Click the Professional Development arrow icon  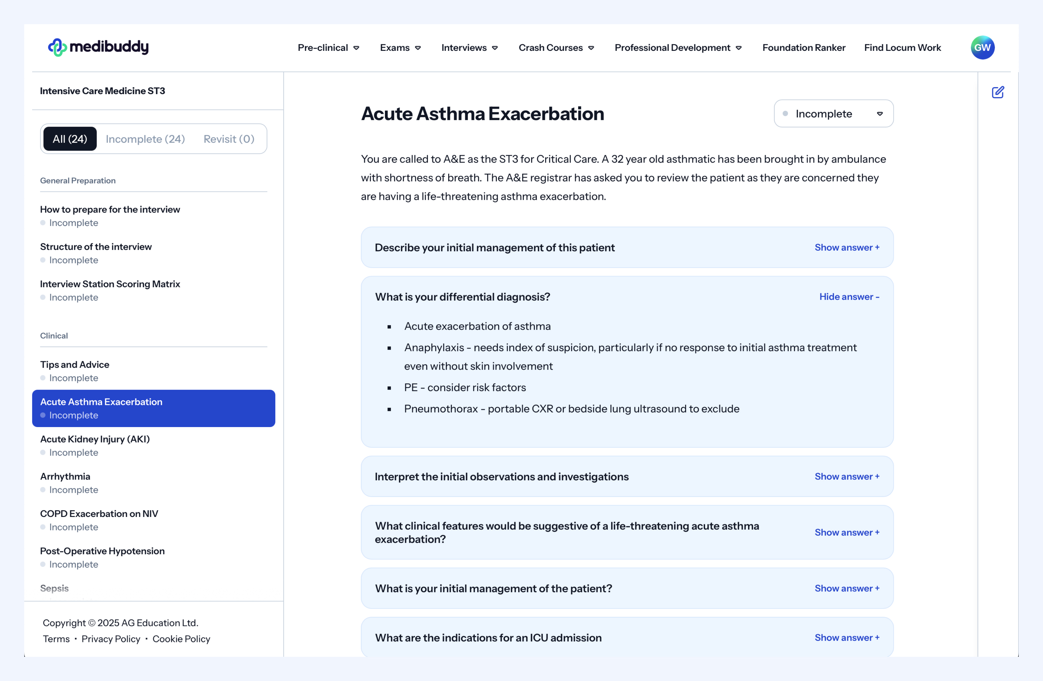point(738,48)
